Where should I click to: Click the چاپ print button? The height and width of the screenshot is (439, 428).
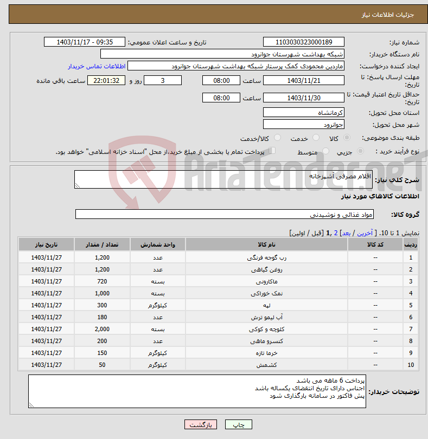click(x=239, y=424)
